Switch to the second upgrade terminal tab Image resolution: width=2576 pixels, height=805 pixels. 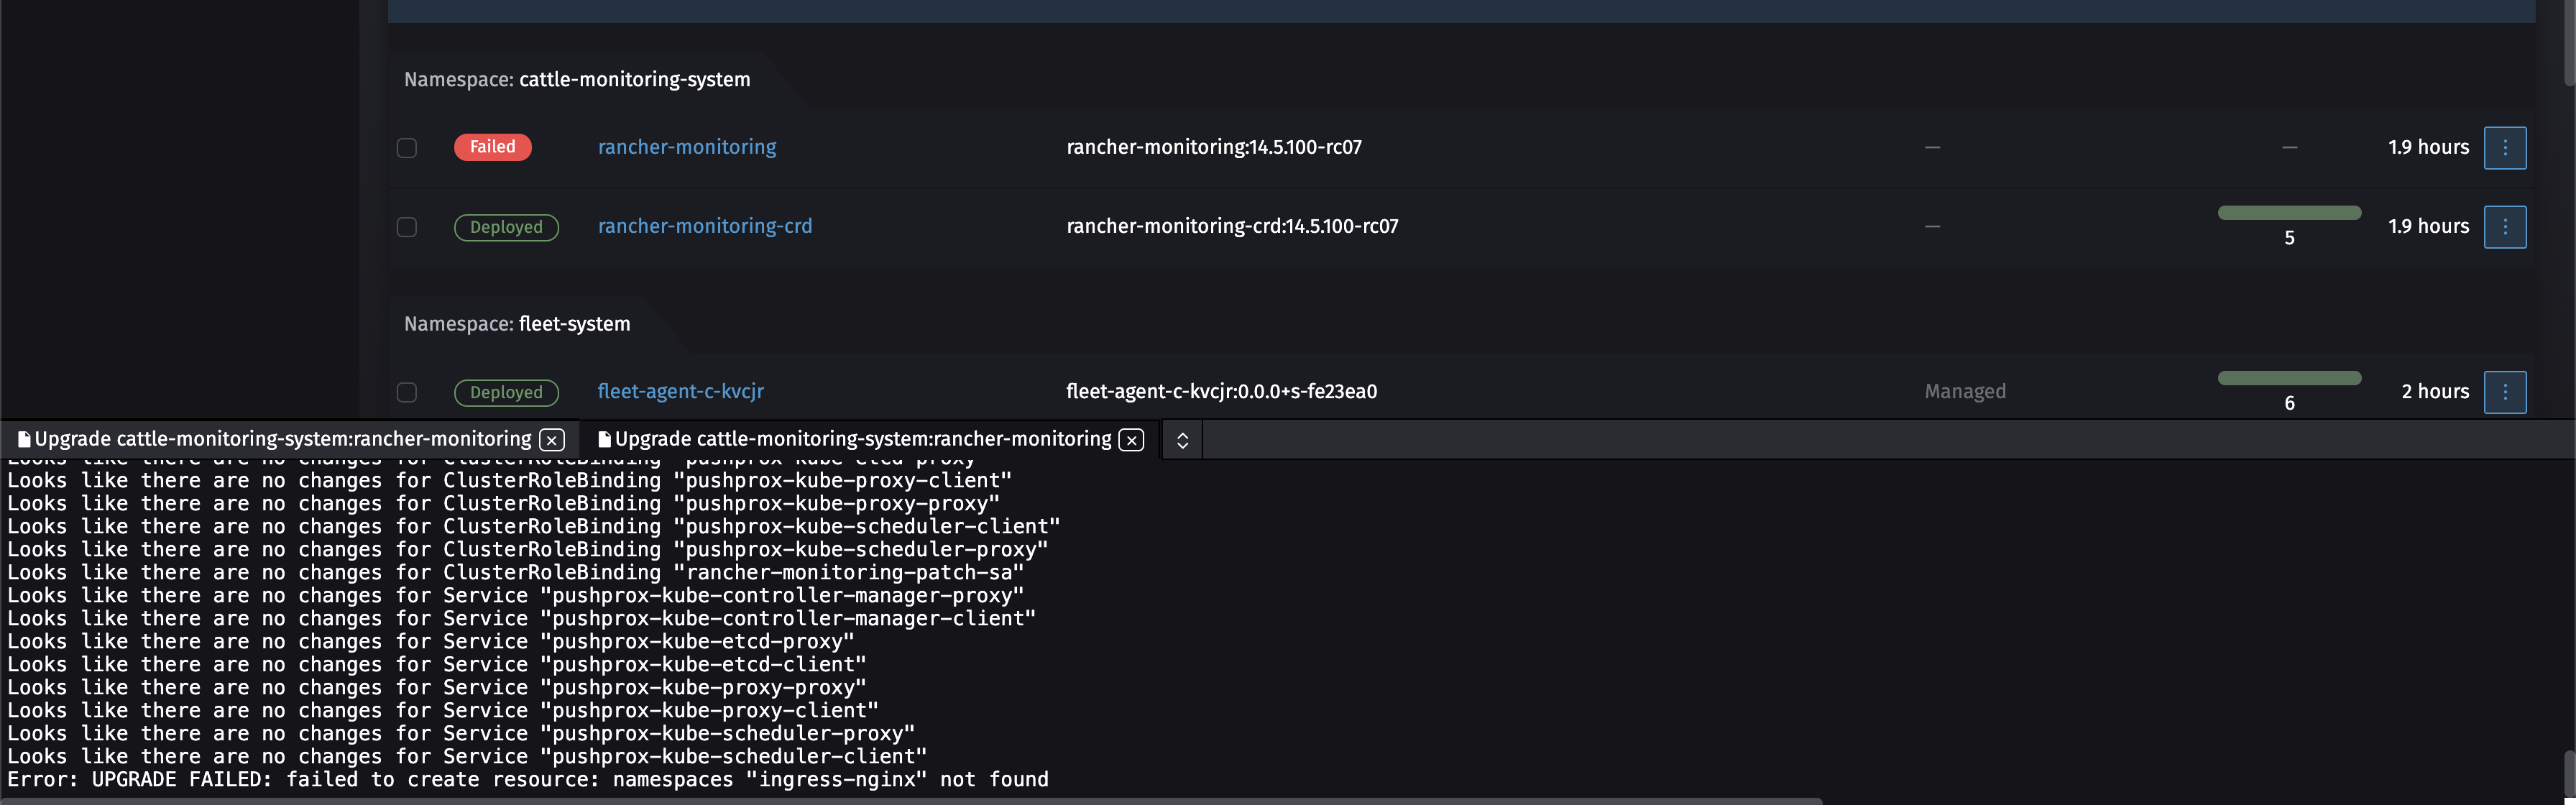pos(860,438)
